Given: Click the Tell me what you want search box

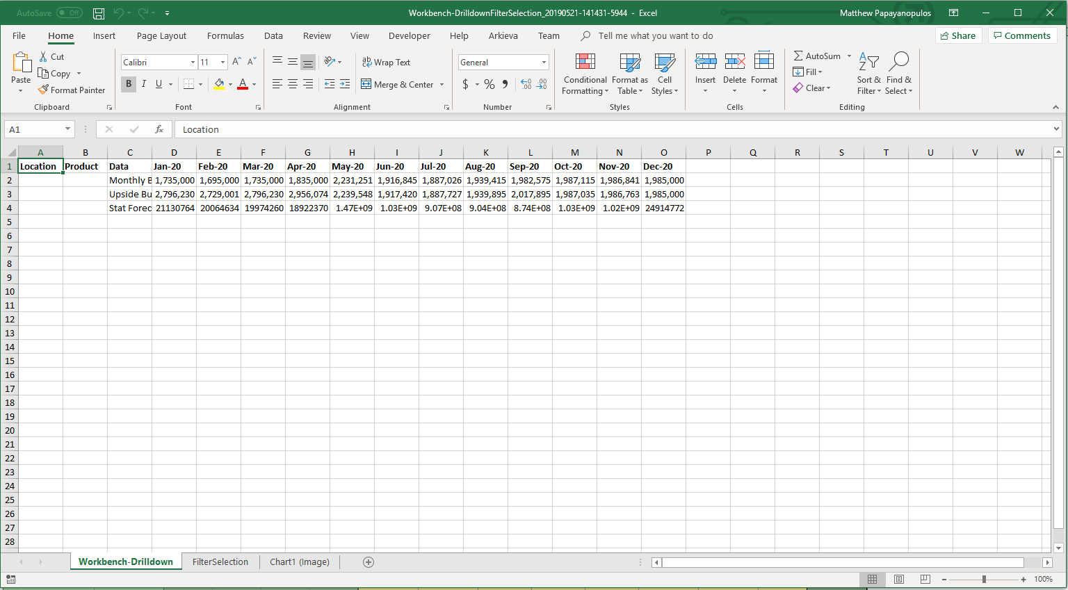Looking at the screenshot, I should [x=656, y=35].
